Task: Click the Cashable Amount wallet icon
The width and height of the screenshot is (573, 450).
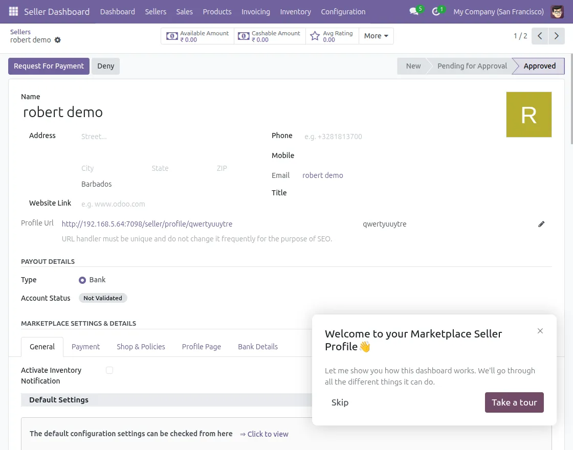Action: 244,36
